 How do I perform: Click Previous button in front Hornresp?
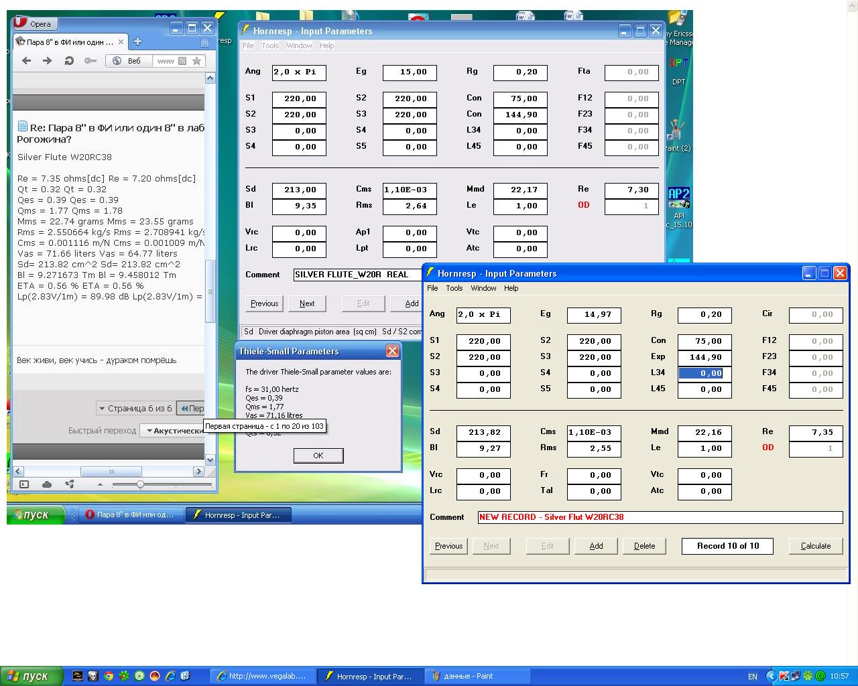(448, 546)
